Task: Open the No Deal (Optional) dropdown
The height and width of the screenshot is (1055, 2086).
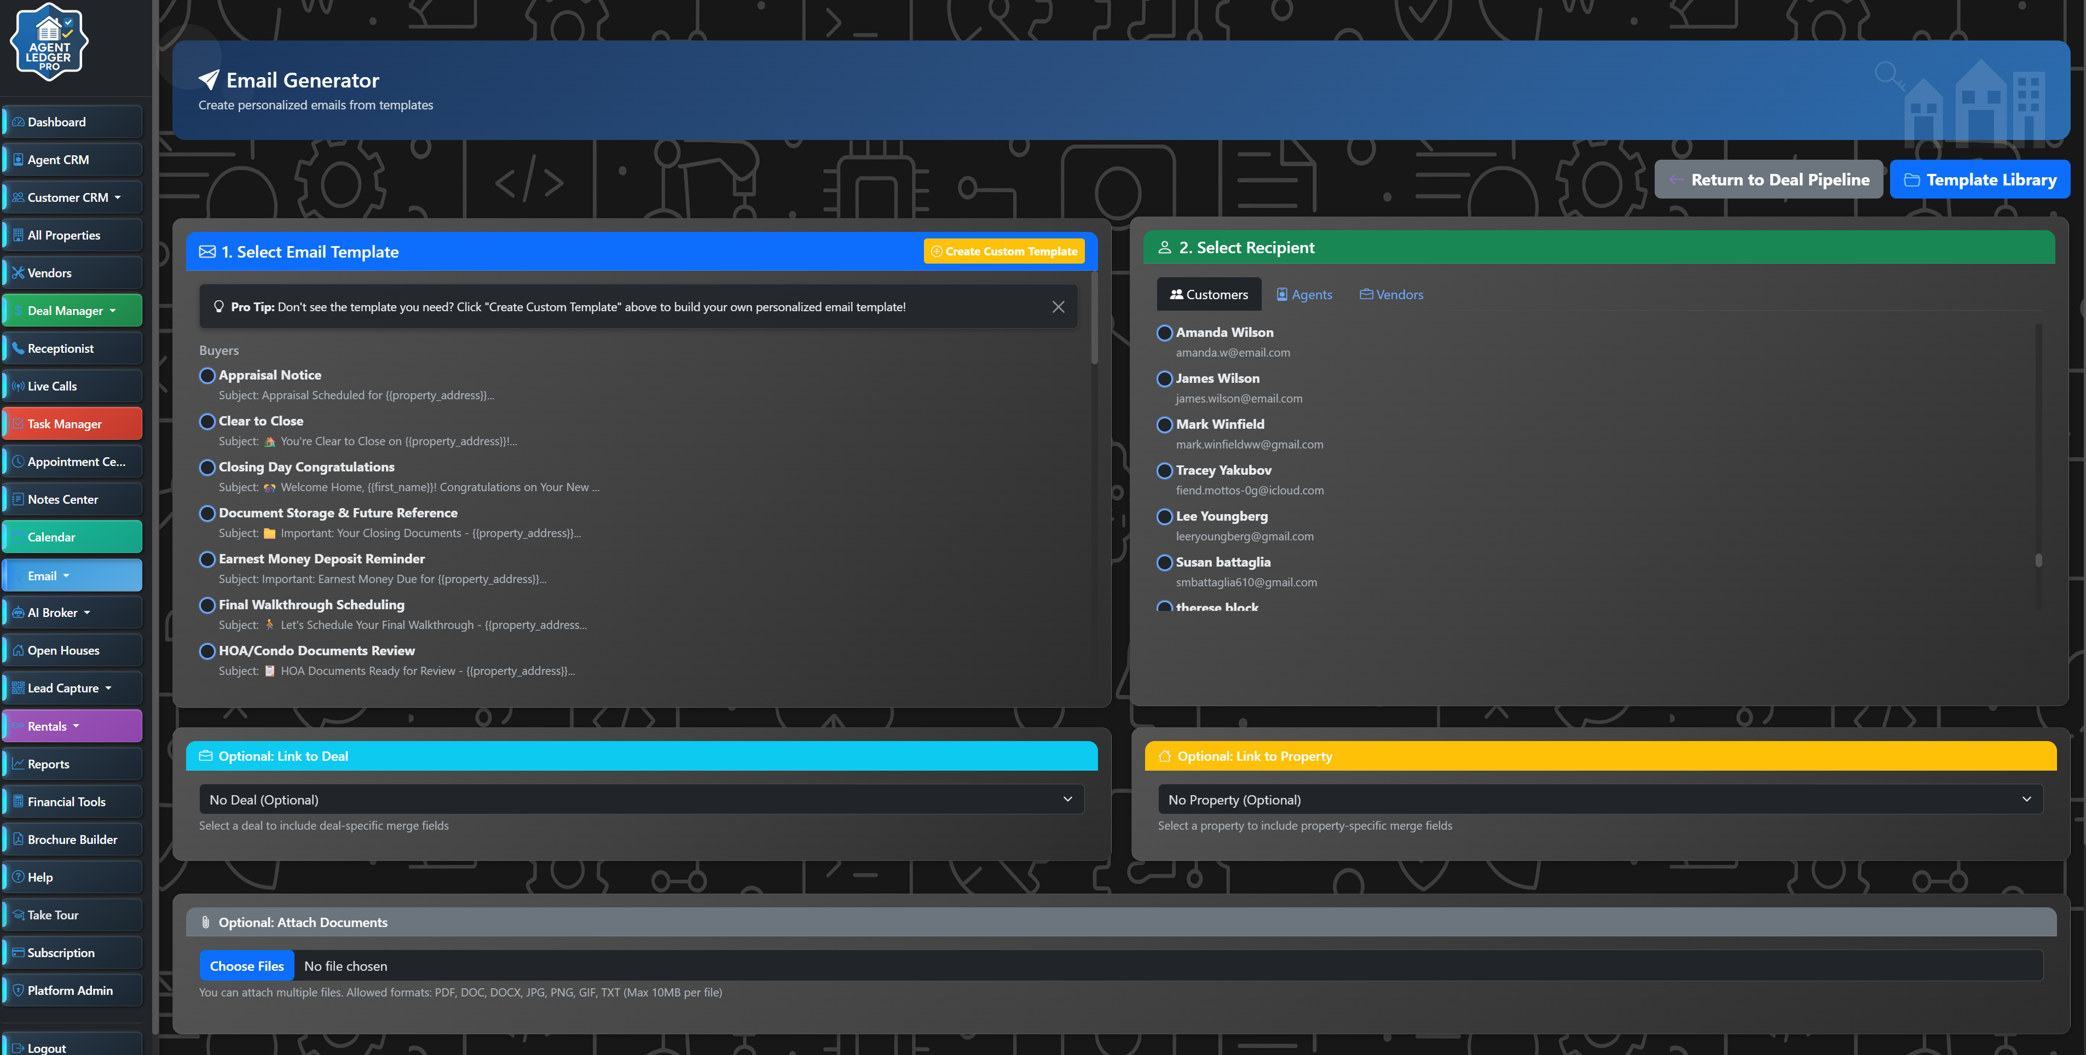Action: 640,800
